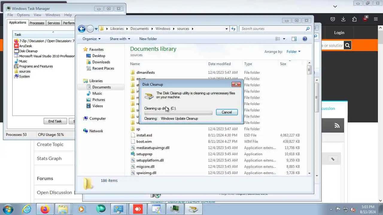Switch to Services tab in Task Manager

pos(54,23)
